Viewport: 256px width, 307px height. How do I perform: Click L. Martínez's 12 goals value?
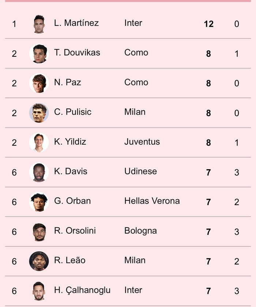coord(208,24)
